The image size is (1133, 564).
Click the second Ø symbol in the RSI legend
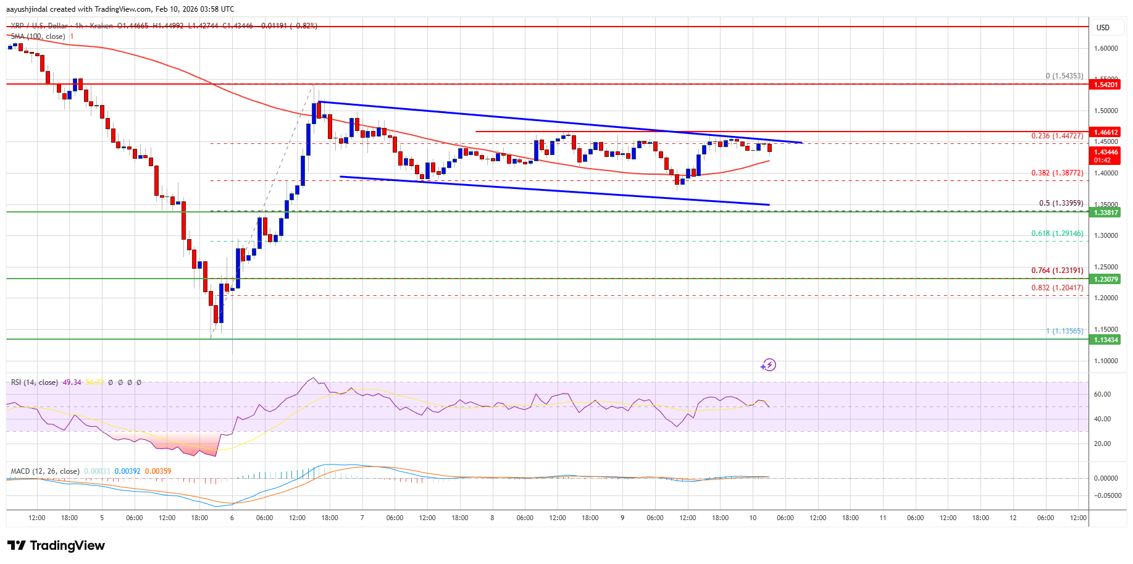click(120, 382)
